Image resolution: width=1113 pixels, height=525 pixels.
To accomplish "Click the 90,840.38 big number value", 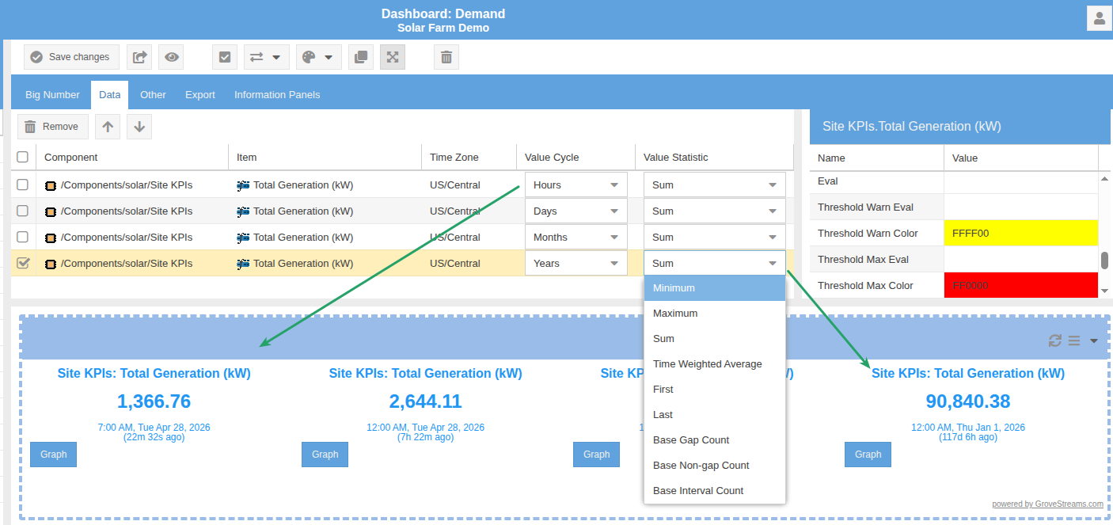I will point(968,401).
